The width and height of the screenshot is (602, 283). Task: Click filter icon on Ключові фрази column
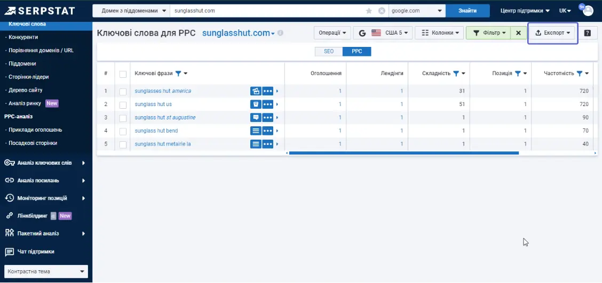coord(178,73)
